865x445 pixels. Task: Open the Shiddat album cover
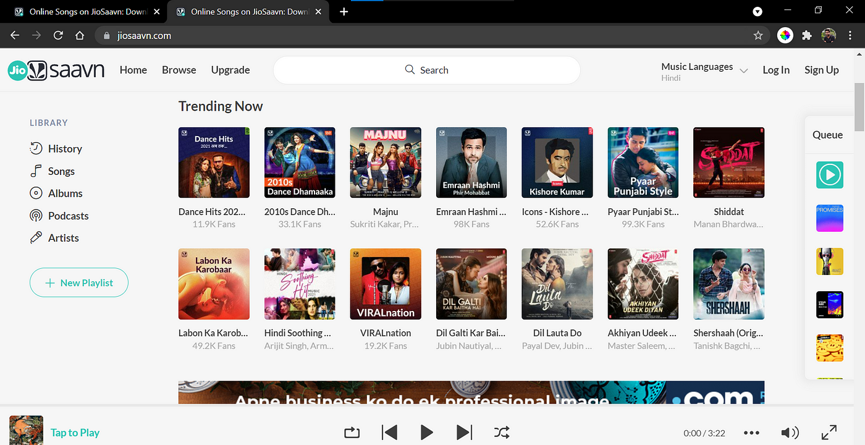(x=729, y=163)
